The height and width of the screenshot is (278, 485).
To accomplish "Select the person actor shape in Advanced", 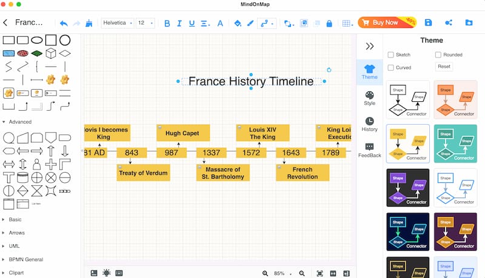I will point(37,164).
